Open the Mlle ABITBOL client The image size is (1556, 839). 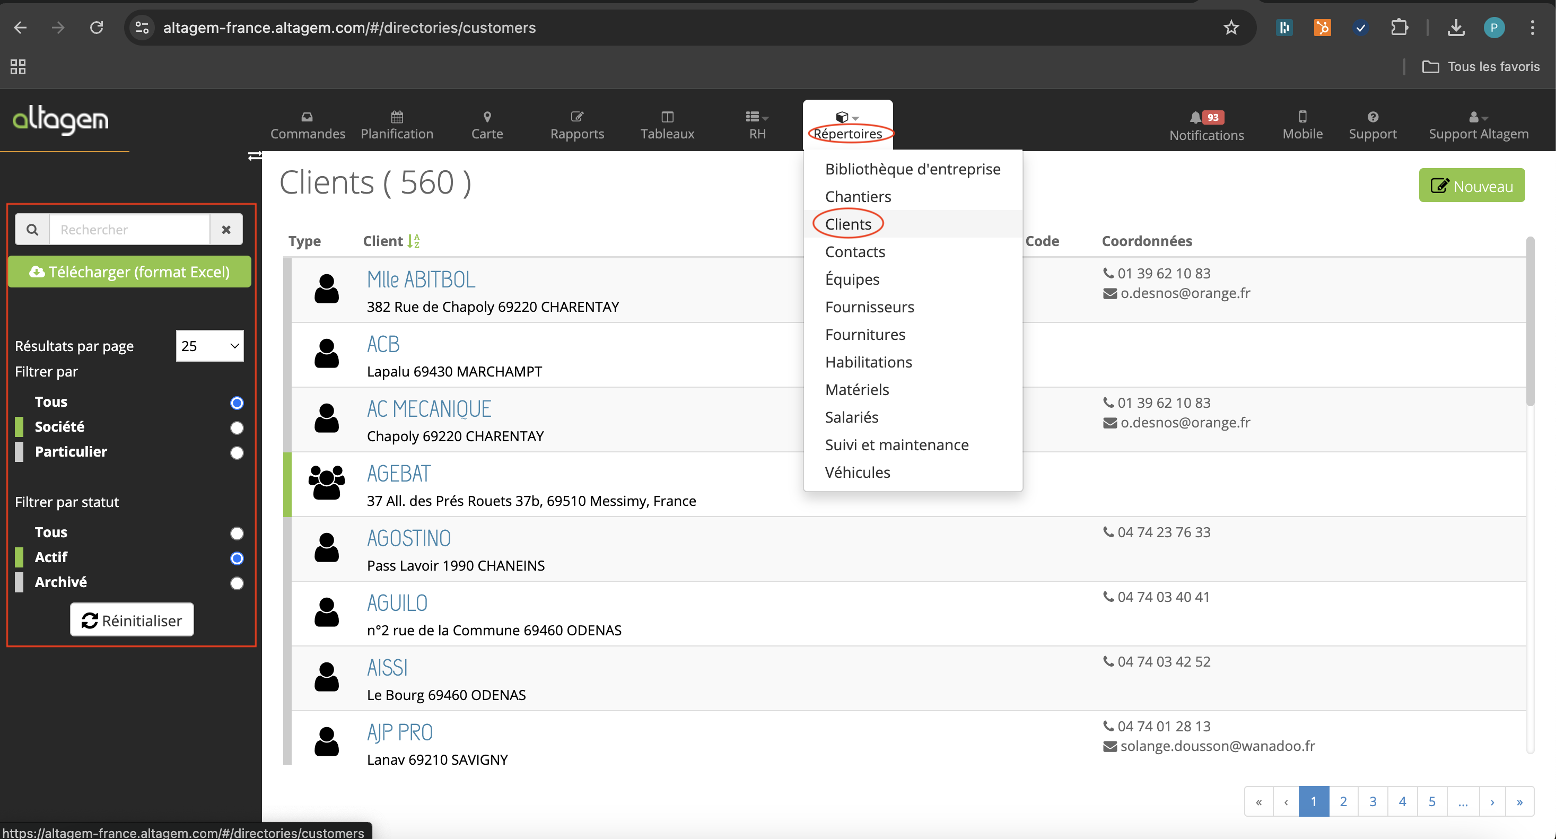pos(421,279)
